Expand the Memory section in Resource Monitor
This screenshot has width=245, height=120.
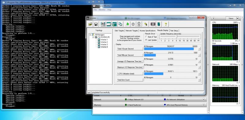(203, 105)
